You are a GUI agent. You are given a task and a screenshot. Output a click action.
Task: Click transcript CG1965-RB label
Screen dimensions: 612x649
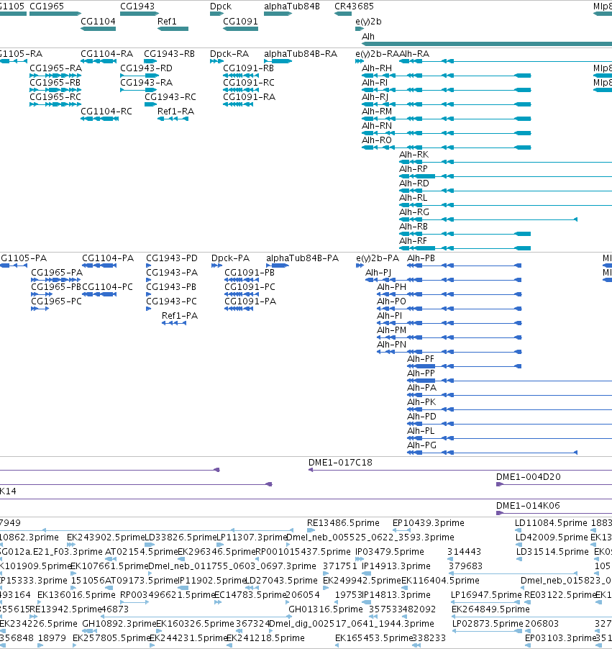tap(55, 82)
